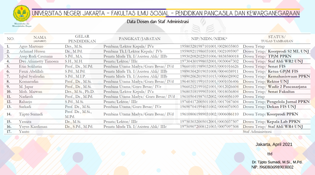Select the name Sarkadi
This screenshot has height=175, width=315.
[25, 107]
